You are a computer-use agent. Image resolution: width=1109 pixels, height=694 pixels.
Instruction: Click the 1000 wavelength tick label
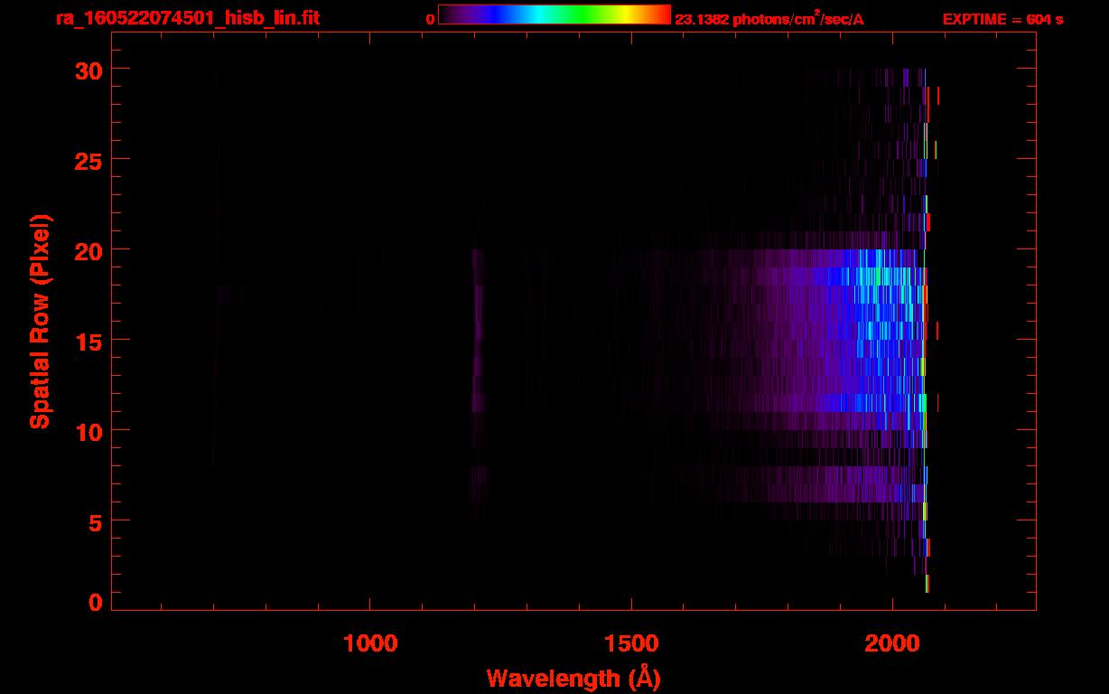[370, 643]
